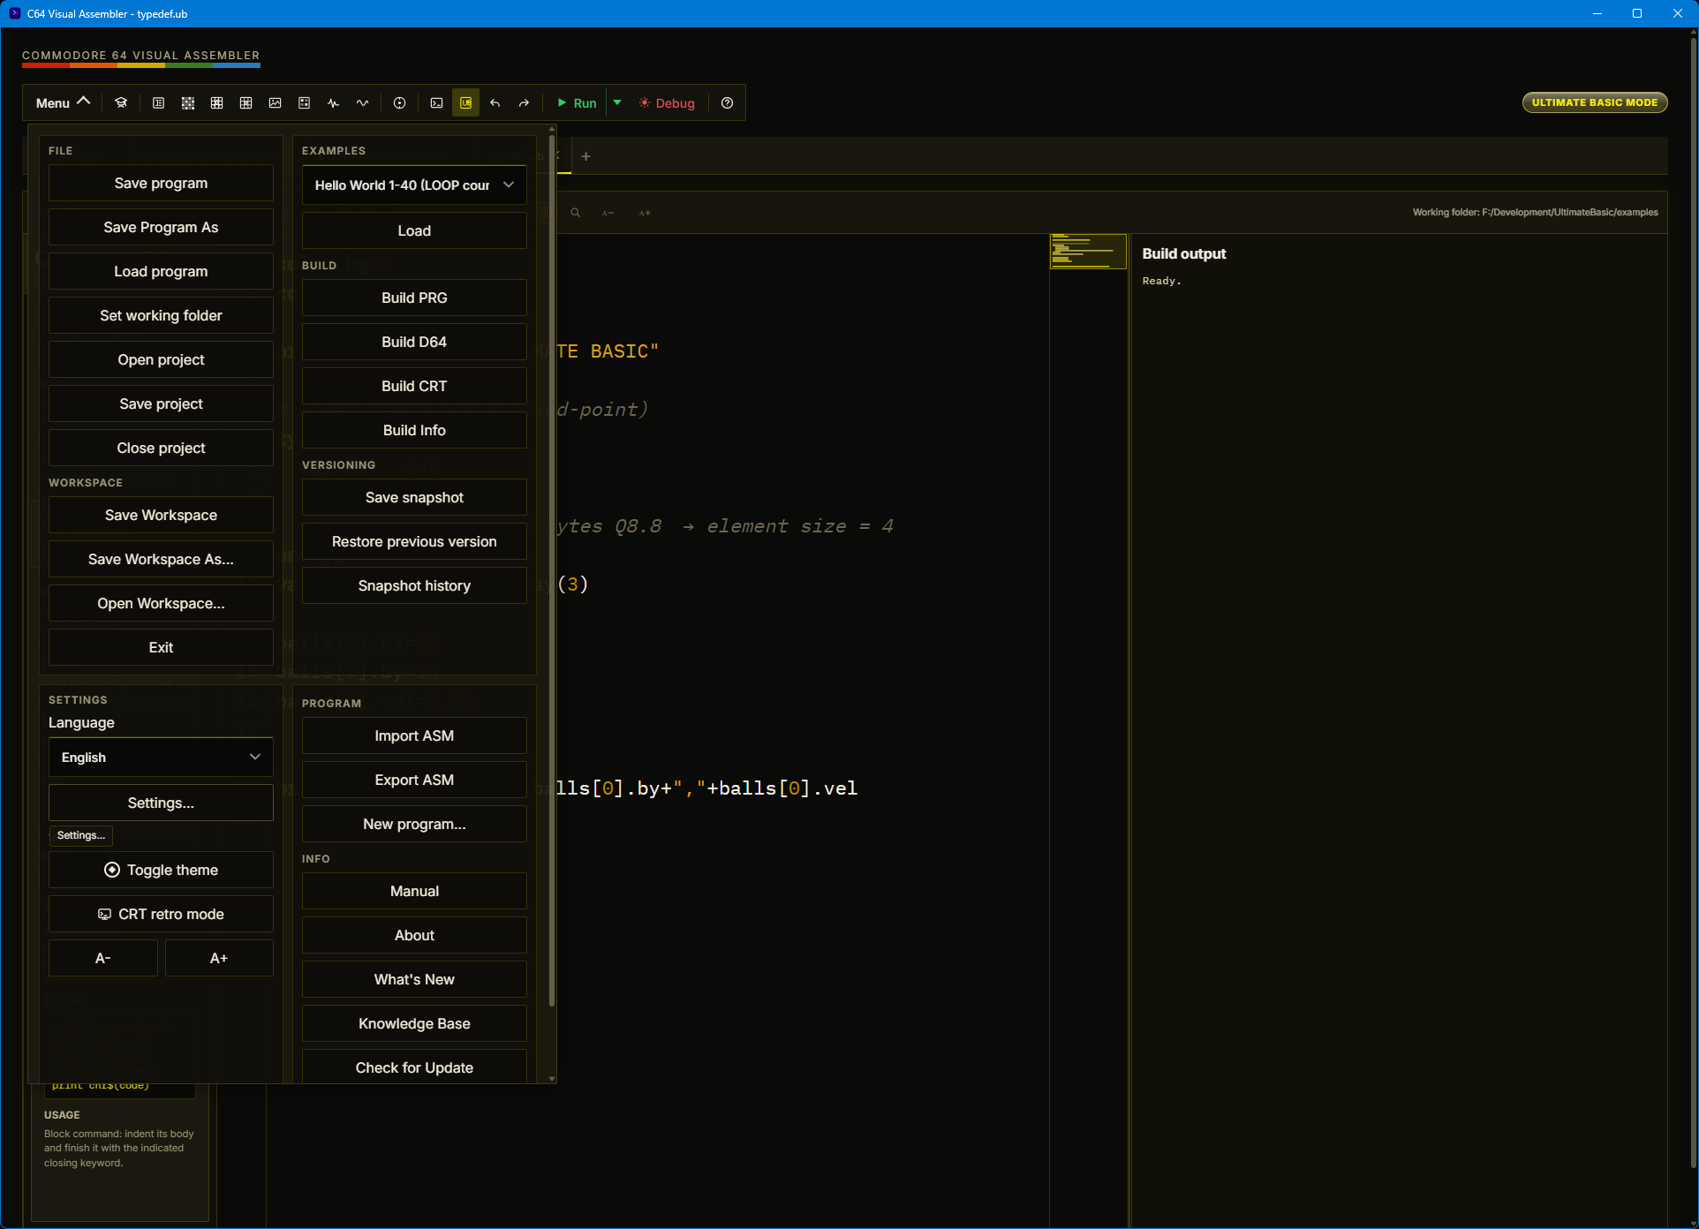Expand the Examples dropdown list
1699x1229 pixels.
point(414,185)
